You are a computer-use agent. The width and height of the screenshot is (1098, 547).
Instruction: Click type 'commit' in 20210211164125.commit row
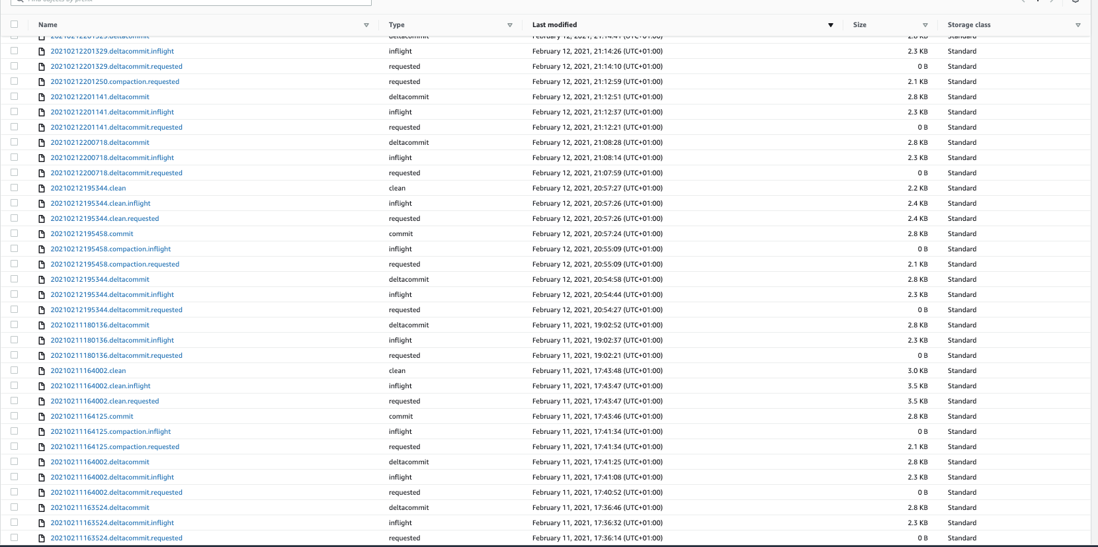click(401, 417)
